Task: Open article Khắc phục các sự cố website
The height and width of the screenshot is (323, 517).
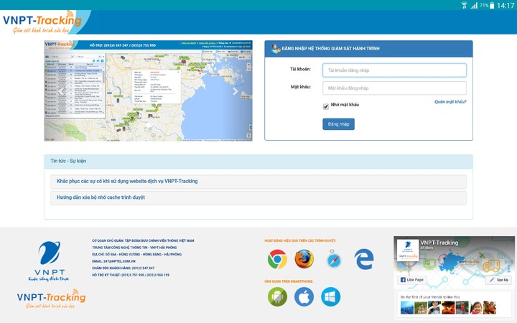Action: pyautogui.click(x=127, y=181)
